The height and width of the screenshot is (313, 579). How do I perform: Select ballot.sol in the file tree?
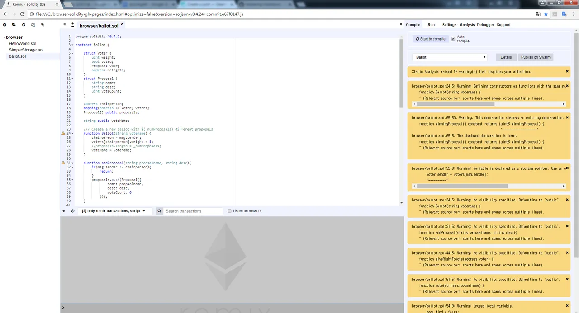17,56
